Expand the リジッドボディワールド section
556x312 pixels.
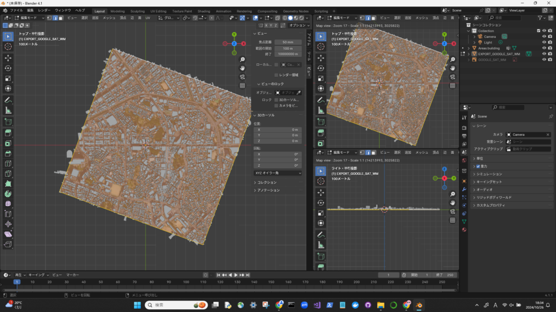[x=494, y=197]
